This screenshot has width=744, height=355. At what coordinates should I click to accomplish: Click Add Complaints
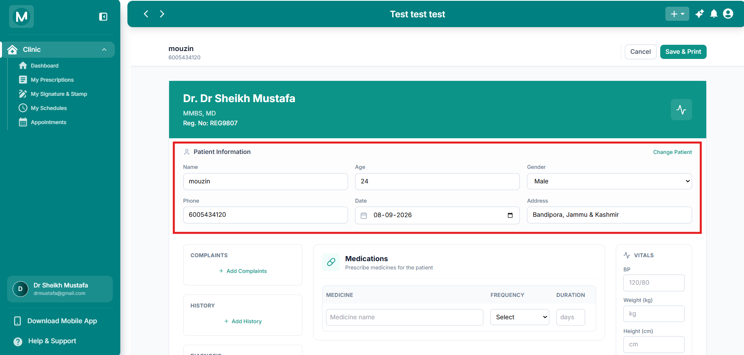tap(243, 271)
